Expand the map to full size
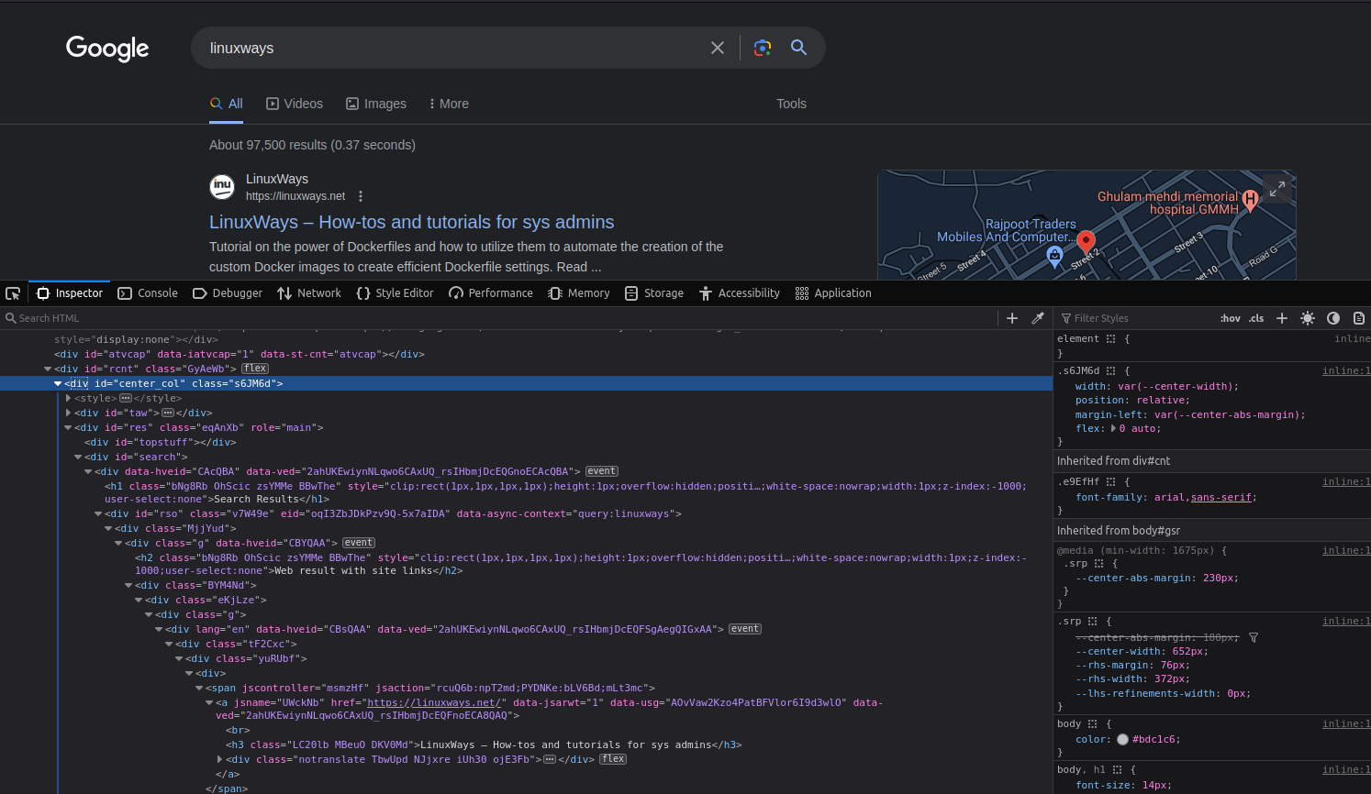This screenshot has width=1371, height=794. 1276,189
